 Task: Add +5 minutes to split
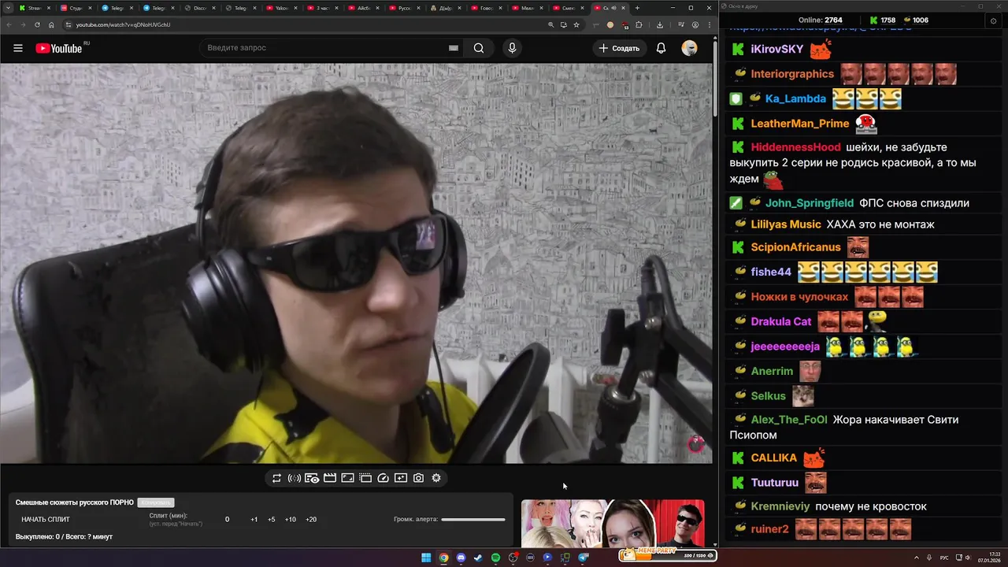click(x=272, y=520)
